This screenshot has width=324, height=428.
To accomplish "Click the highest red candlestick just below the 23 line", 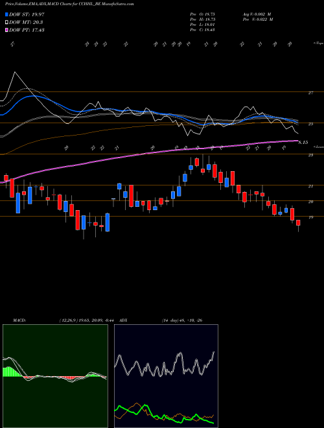I will pyautogui.click(x=196, y=162).
